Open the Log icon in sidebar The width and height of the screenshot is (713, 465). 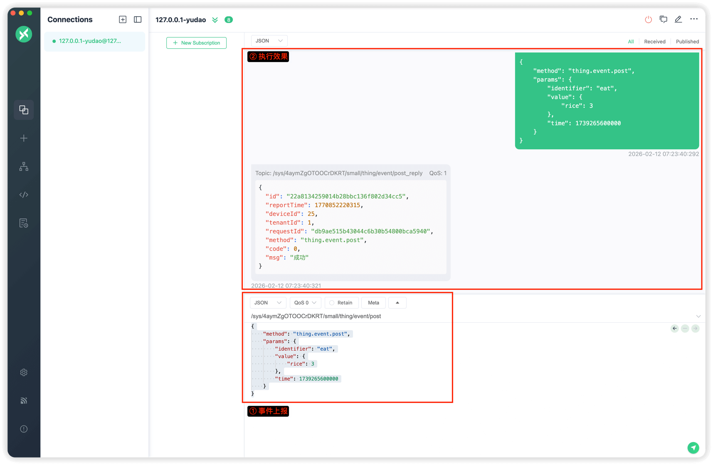[x=24, y=223]
